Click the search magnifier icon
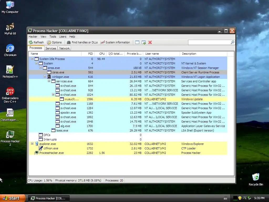This screenshot has width=269, height=202. (232, 42)
